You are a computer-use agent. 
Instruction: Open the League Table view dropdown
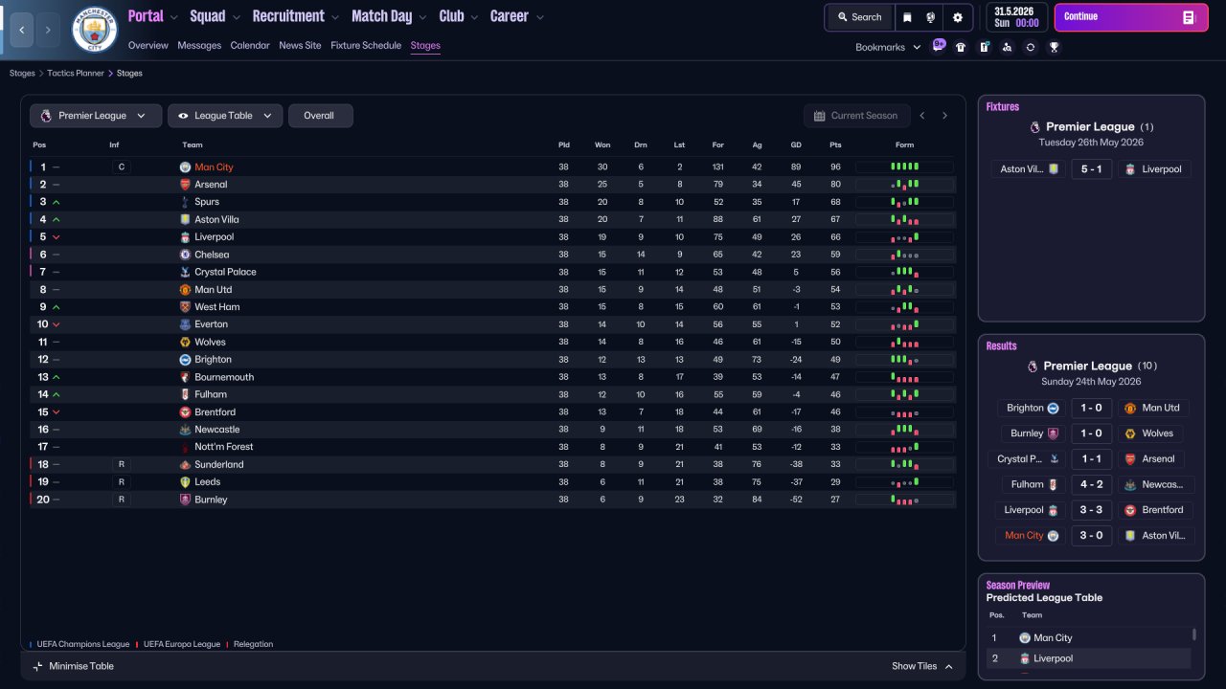225,116
